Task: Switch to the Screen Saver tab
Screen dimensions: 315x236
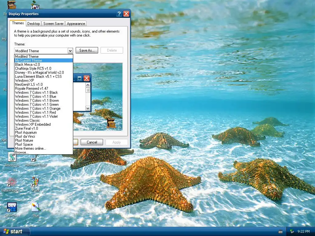Action: click(54, 23)
